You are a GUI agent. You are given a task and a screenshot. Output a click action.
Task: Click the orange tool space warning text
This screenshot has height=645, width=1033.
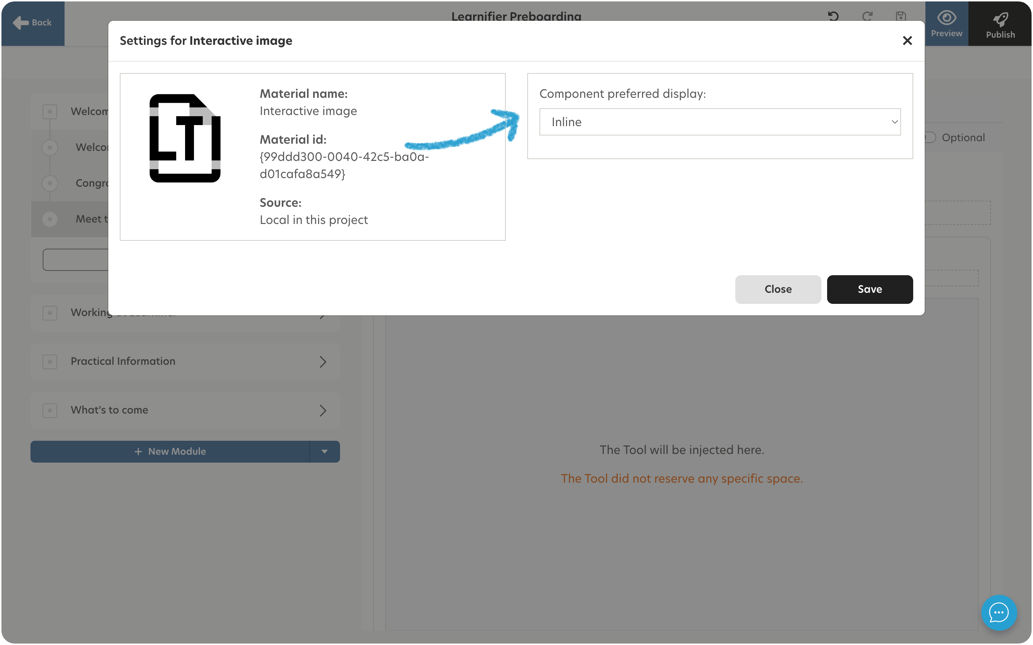point(682,479)
